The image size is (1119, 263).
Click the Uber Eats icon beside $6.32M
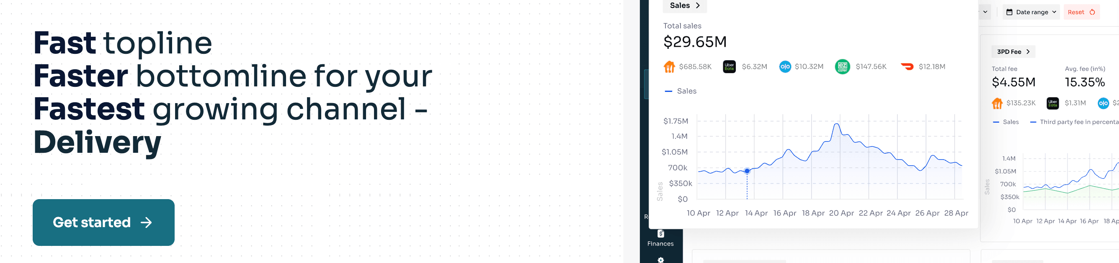(729, 67)
